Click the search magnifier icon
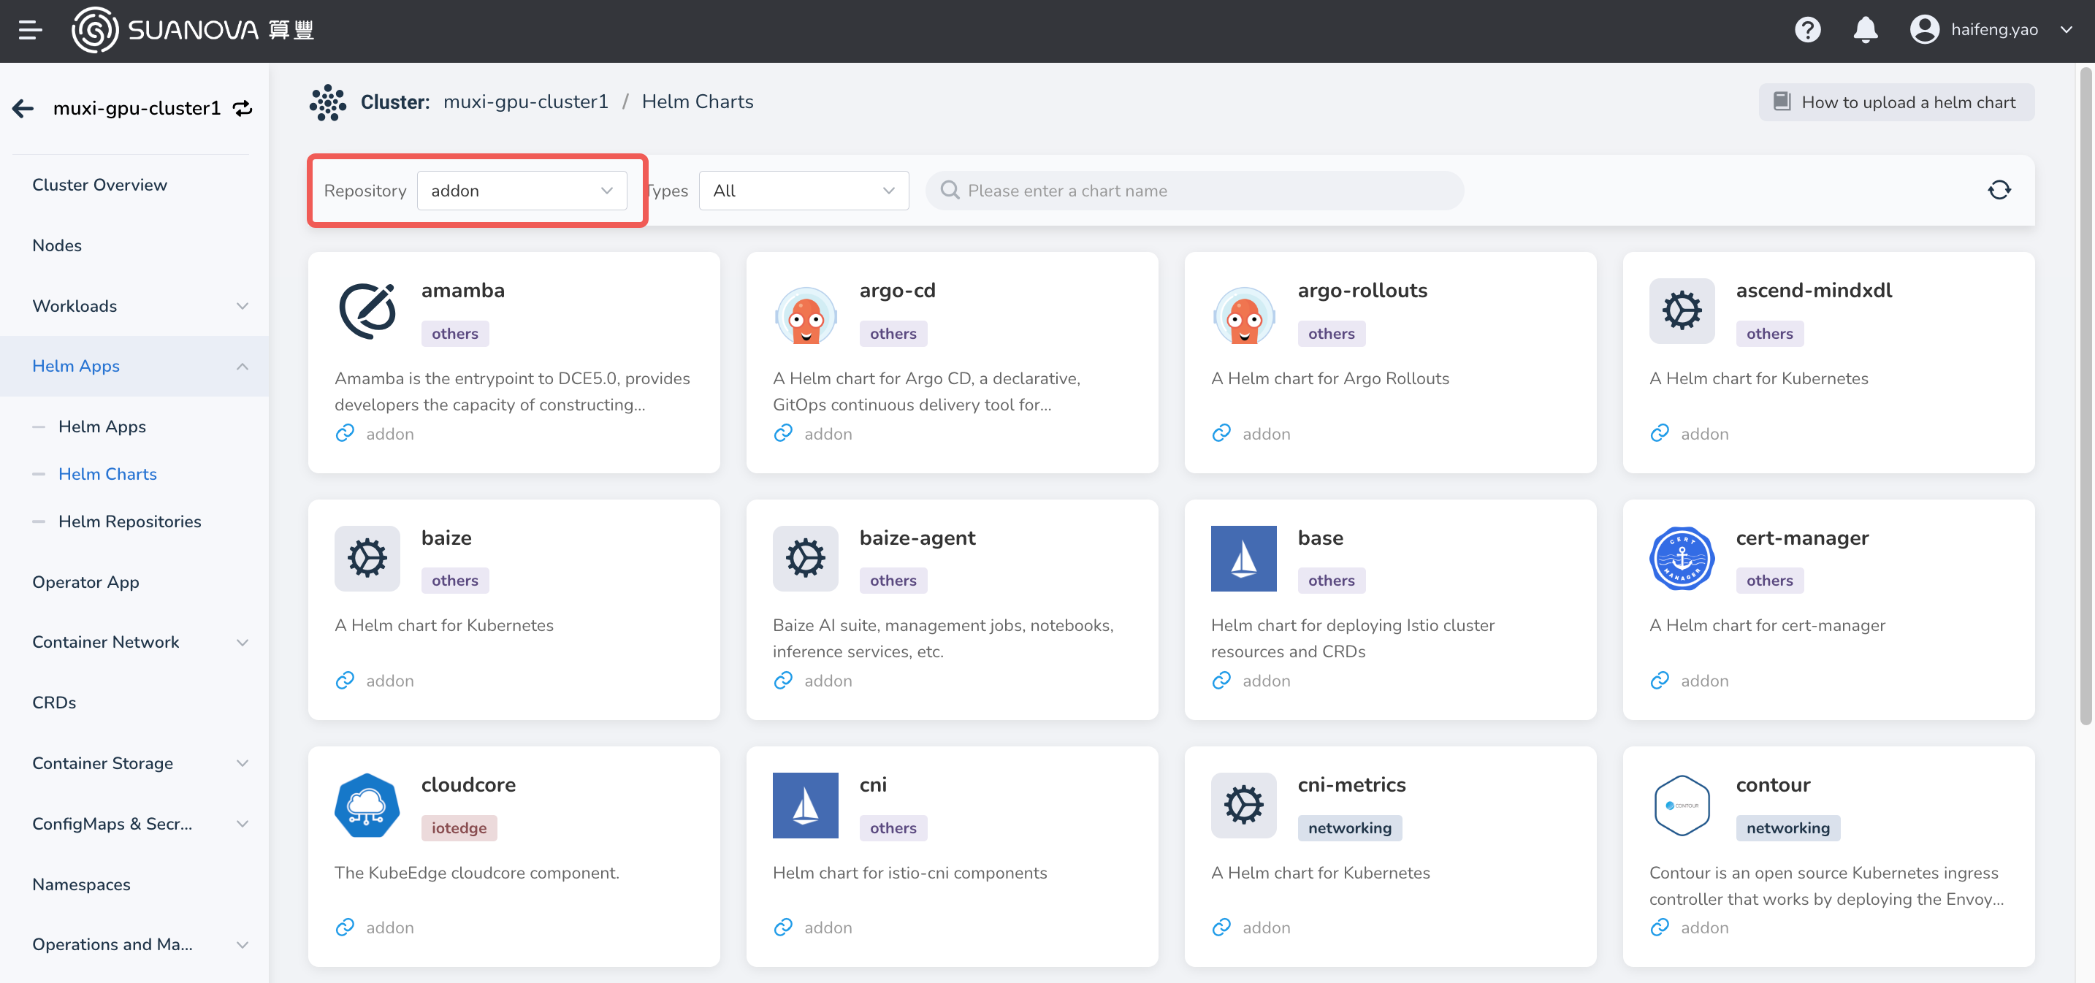This screenshot has height=983, width=2095. pyautogui.click(x=949, y=191)
